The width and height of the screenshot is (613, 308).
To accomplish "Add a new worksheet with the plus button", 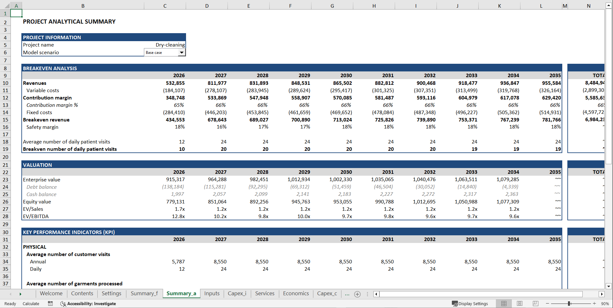I will 357,294.
